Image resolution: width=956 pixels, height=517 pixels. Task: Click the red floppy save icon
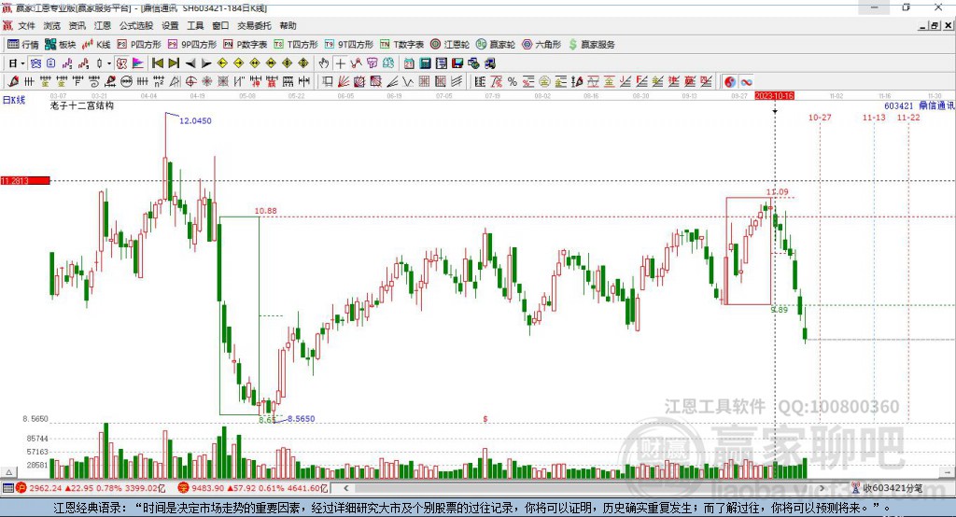457,63
